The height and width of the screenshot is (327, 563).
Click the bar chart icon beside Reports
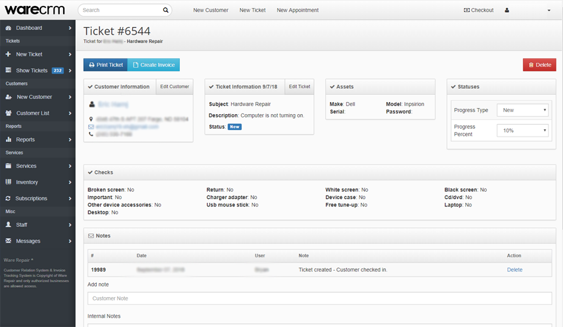point(8,139)
